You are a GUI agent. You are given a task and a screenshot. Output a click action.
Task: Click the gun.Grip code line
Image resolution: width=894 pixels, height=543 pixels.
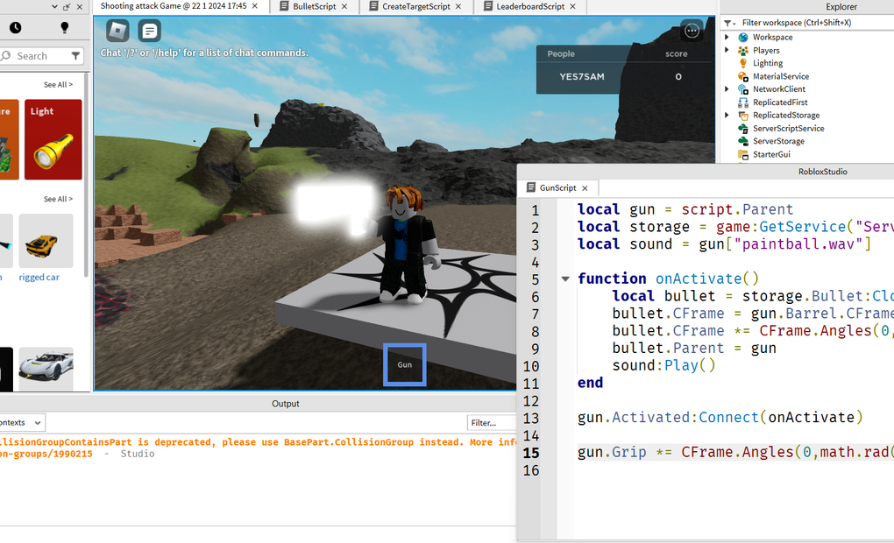click(x=735, y=453)
